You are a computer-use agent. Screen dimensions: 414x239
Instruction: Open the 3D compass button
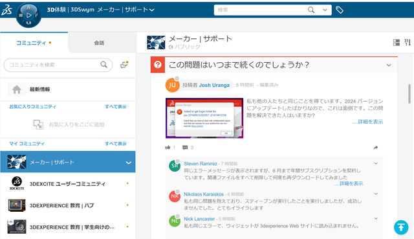[x=28, y=16]
